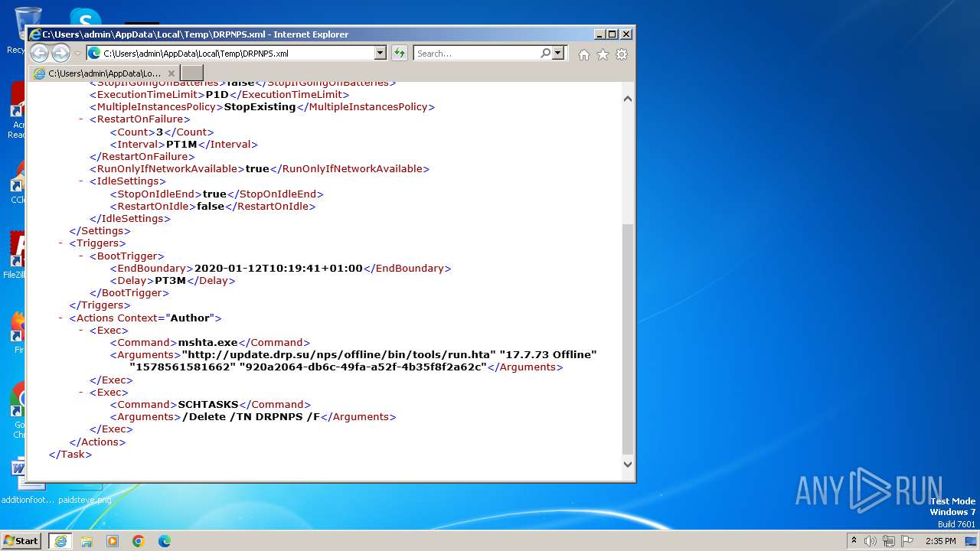Collapse the IdleSettings XML node
980x551 pixels.
click(82, 181)
